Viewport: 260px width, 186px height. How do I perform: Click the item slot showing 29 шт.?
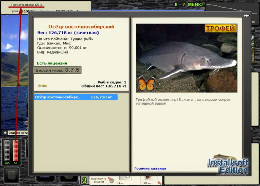click(125, 180)
